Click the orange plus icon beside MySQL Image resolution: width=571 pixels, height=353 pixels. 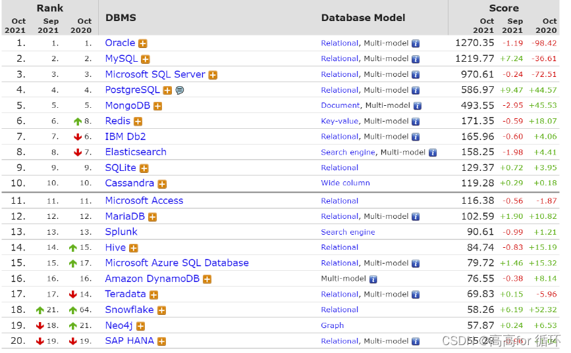pyautogui.click(x=146, y=59)
